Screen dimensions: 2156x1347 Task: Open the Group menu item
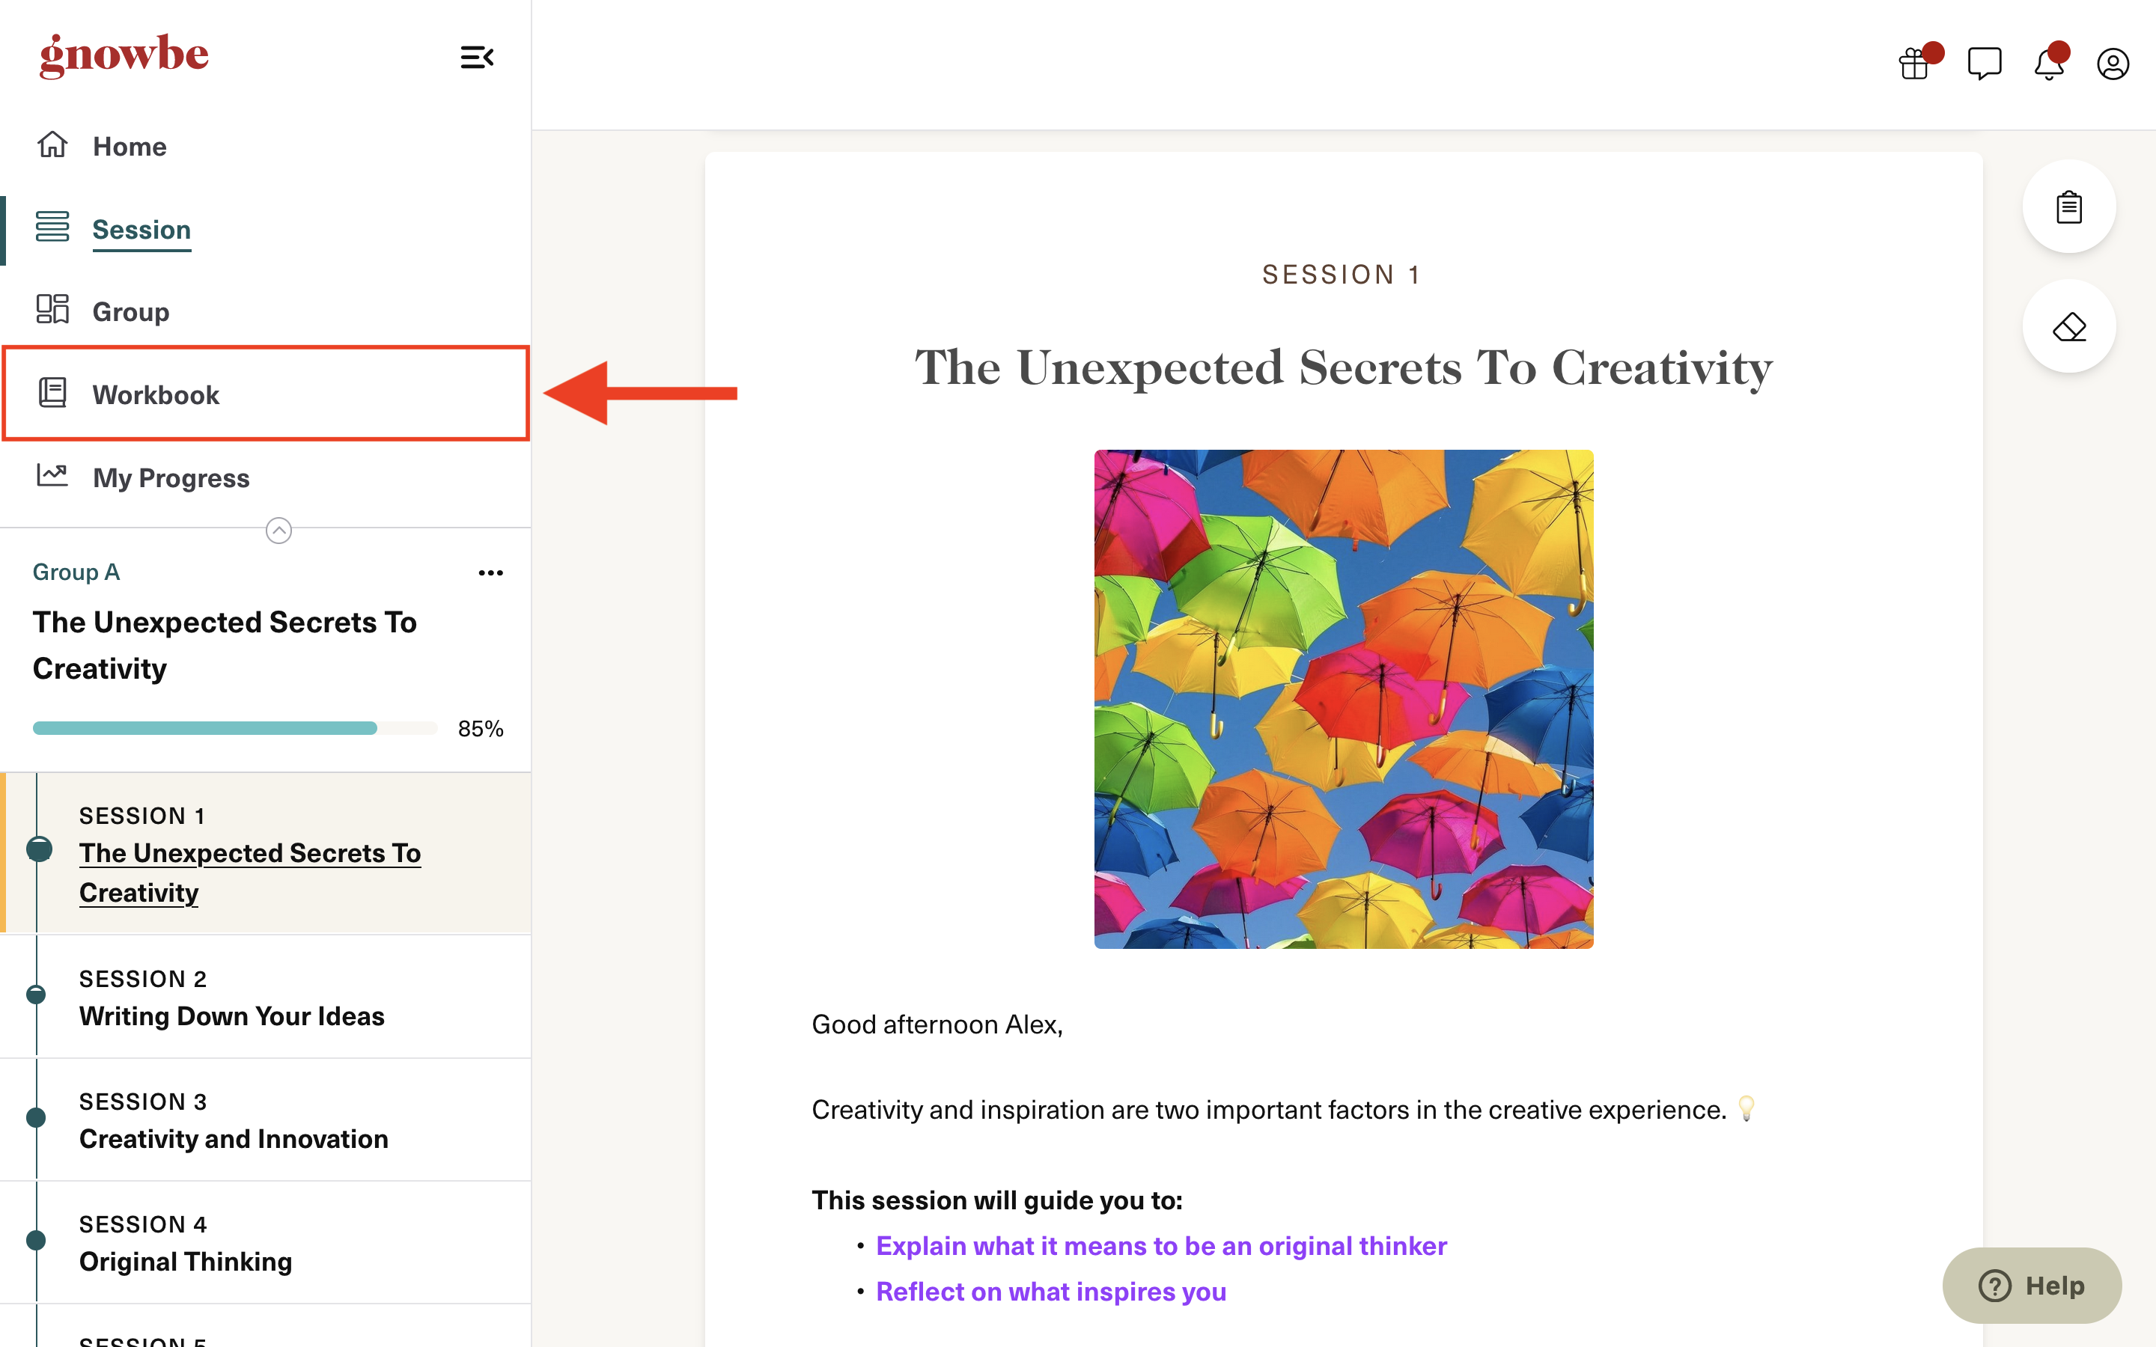point(266,312)
